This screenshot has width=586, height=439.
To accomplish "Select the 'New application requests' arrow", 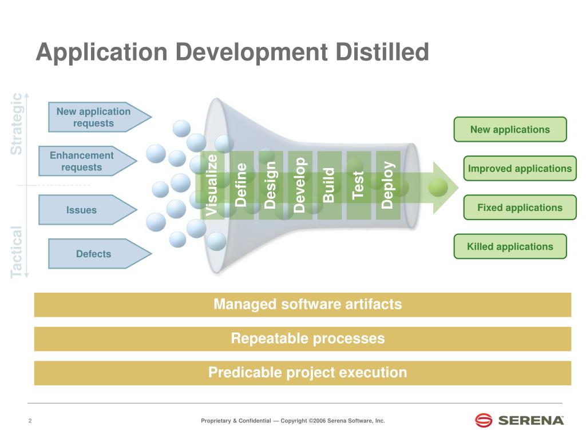I will (x=100, y=117).
